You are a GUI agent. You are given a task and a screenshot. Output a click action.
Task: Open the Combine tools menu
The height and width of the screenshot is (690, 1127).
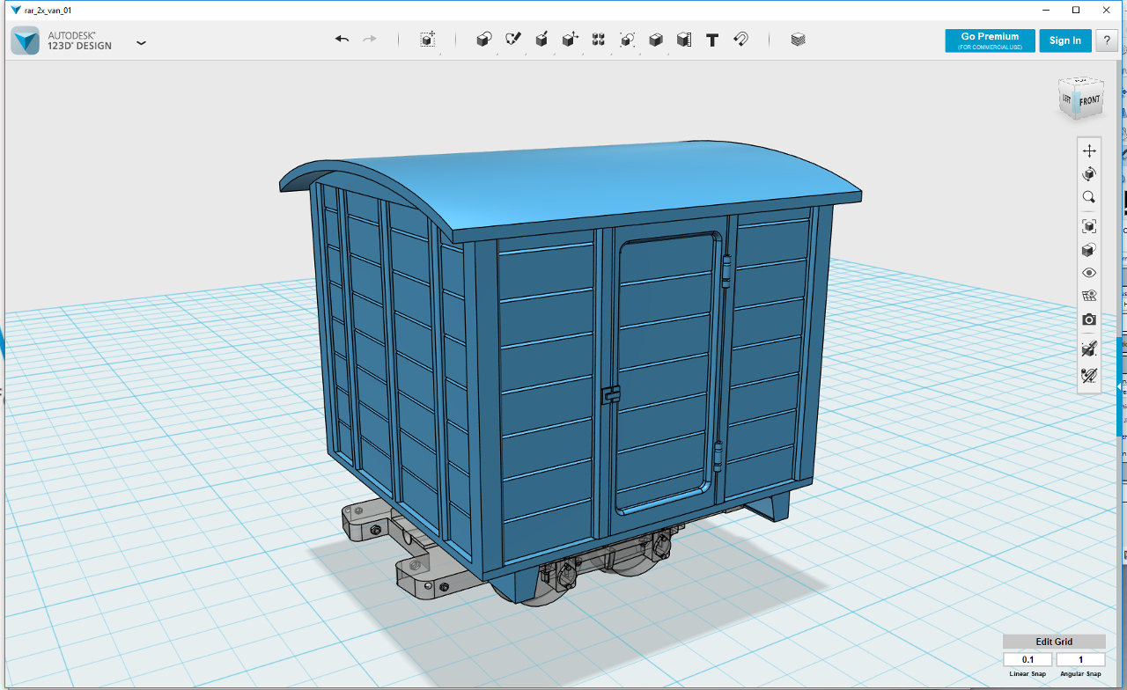coord(655,40)
